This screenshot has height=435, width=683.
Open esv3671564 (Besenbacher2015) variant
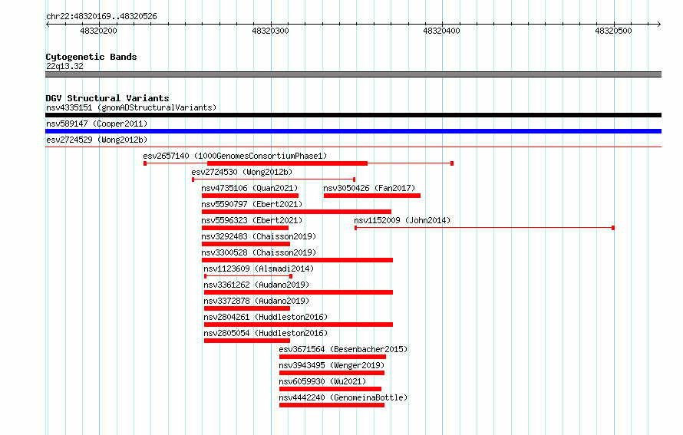point(343,349)
